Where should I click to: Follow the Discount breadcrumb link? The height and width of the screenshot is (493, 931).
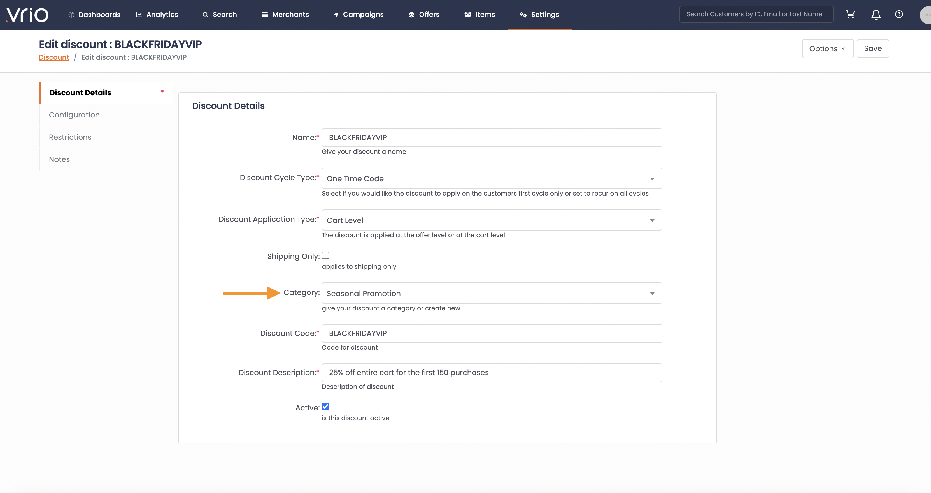coord(54,57)
